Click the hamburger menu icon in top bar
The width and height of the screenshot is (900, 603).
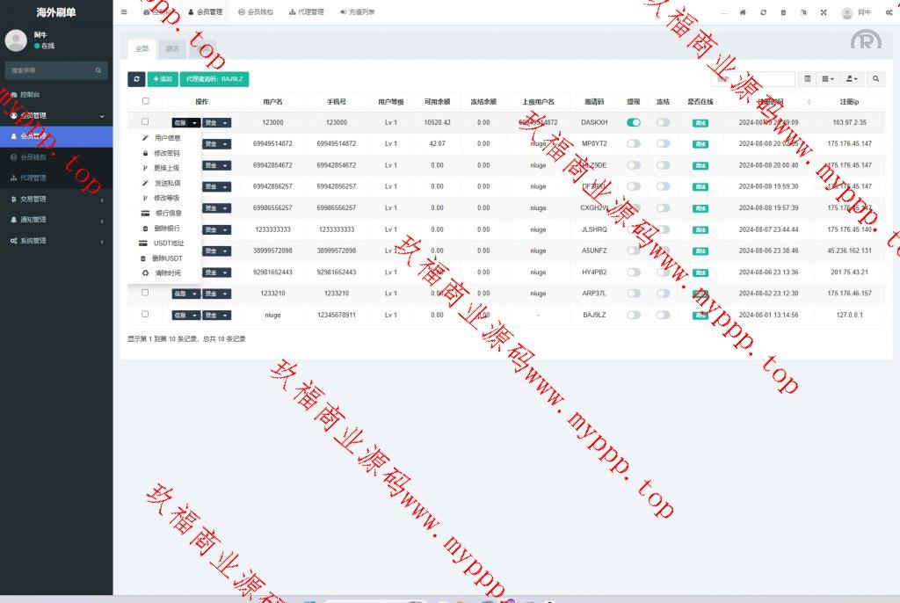124,12
